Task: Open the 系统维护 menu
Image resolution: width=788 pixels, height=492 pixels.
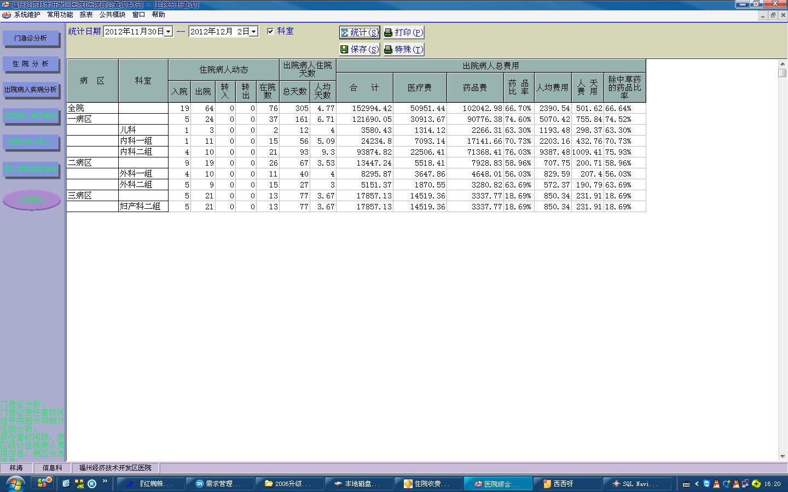Action: pyautogui.click(x=27, y=15)
